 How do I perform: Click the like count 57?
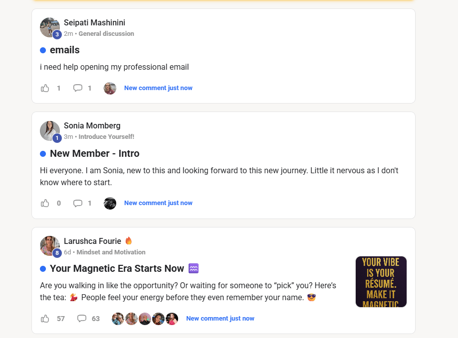click(61, 319)
